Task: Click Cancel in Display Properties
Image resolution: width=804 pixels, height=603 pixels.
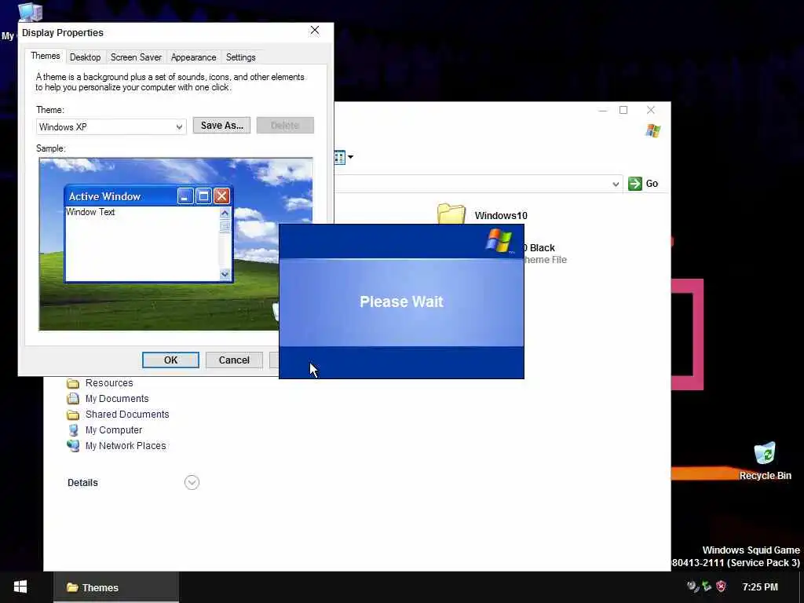Action: (x=234, y=360)
